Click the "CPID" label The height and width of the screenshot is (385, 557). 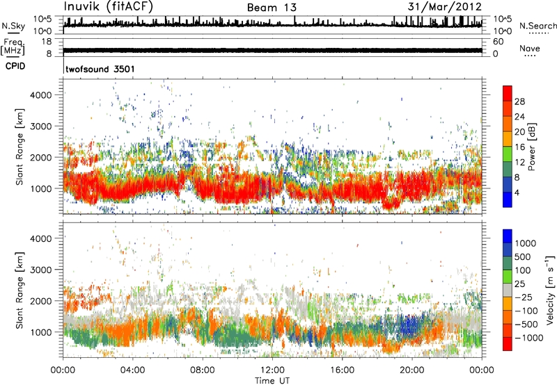[x=15, y=66]
